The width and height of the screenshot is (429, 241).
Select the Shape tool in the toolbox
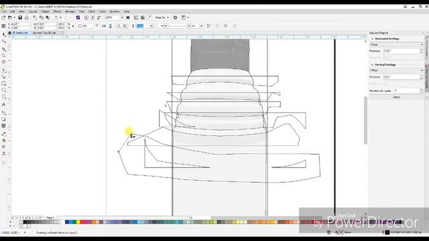click(3, 42)
